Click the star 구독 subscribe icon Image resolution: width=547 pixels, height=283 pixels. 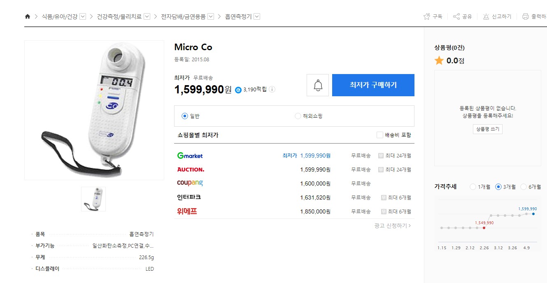coord(427,16)
